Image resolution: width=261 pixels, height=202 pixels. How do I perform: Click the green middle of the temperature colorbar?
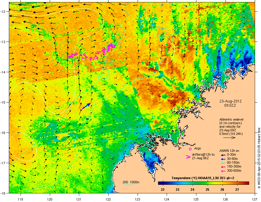click(x=203, y=183)
